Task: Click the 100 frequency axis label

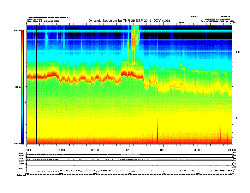Action: (237, 52)
